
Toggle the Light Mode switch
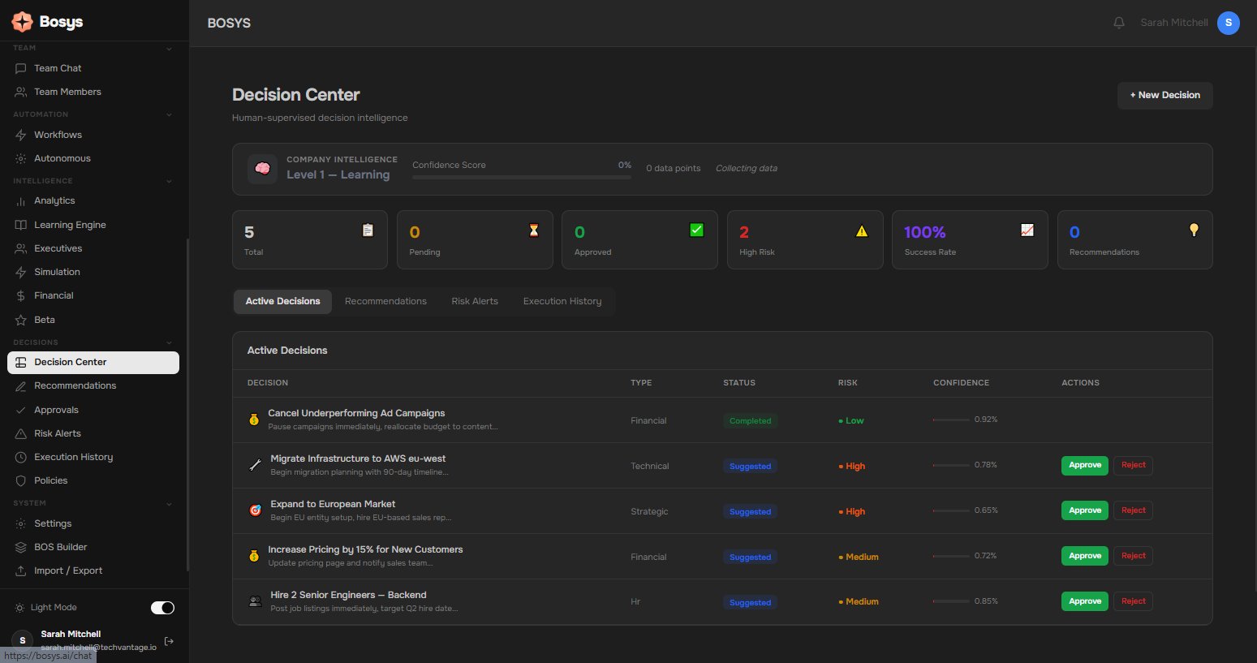(x=162, y=608)
